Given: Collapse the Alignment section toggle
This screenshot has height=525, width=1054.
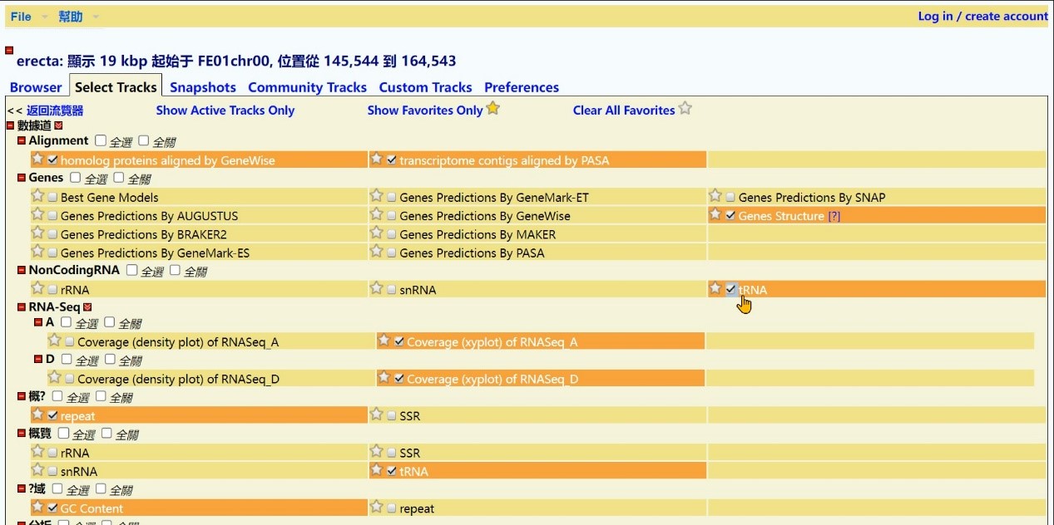Looking at the screenshot, I should pyautogui.click(x=22, y=141).
